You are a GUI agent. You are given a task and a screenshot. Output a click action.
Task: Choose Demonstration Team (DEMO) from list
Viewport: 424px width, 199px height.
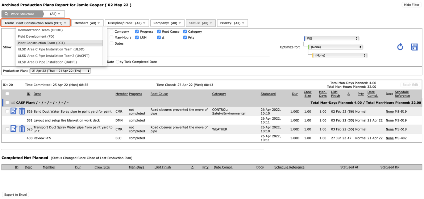59,30
